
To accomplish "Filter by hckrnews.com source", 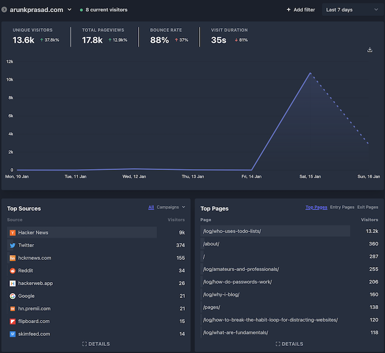I will [35, 258].
